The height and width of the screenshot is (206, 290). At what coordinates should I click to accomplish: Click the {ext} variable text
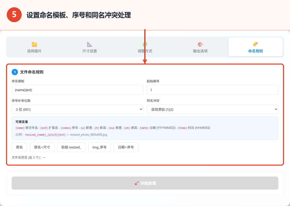tap(44, 128)
